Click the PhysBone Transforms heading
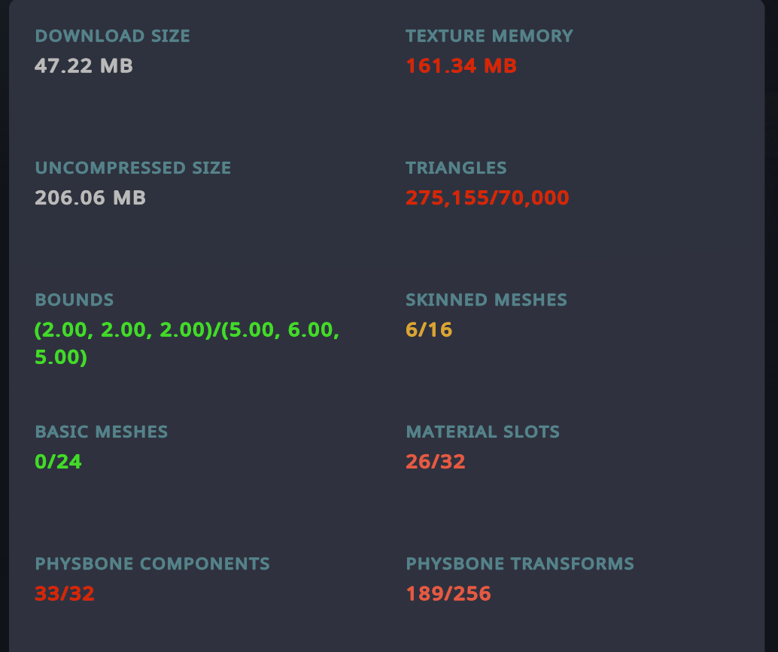 point(520,563)
